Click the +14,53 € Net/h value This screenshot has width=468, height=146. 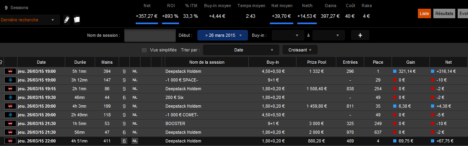307,16
